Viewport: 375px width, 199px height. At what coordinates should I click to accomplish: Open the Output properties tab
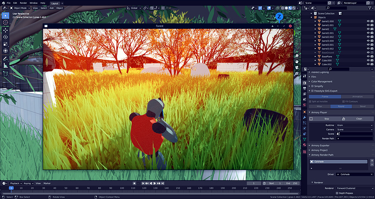(x=304, y=88)
